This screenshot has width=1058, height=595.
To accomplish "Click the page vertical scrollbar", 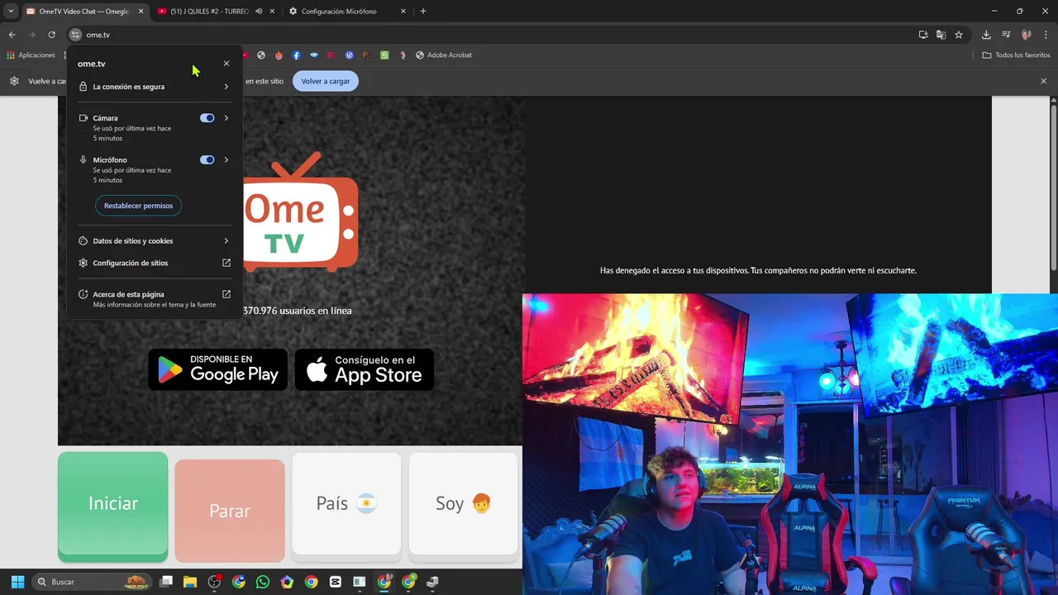I will pos(1053,186).
